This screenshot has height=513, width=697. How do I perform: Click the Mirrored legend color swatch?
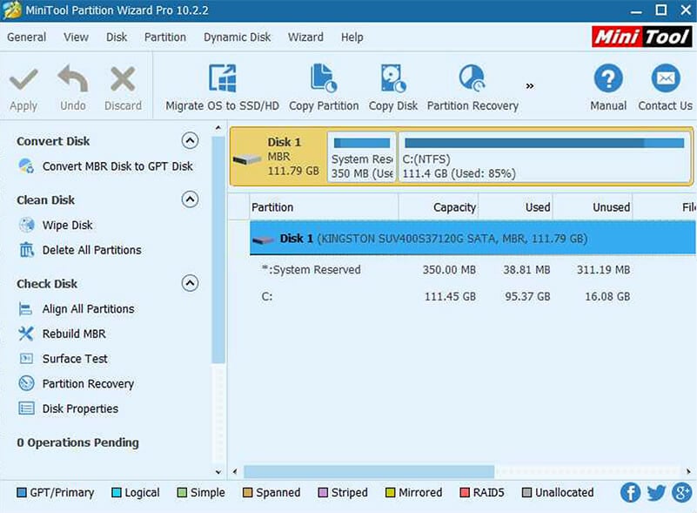391,493
